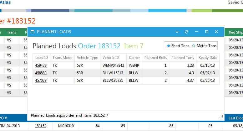Select Metric Tons radio button
Image resolution: width=243 pixels, height=131 pixels.
pyautogui.click(x=194, y=46)
